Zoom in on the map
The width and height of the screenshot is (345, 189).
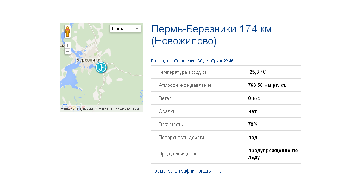tap(68, 45)
